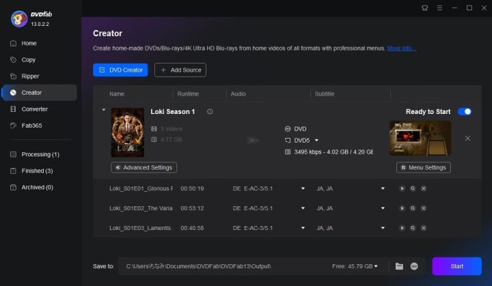Viewport: 492px width, 286px height.
Task: Remove Loki_S01E03 with its X icon
Action: [x=423, y=228]
